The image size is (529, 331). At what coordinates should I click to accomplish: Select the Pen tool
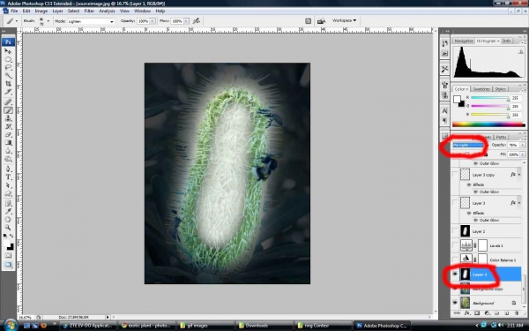[8, 169]
